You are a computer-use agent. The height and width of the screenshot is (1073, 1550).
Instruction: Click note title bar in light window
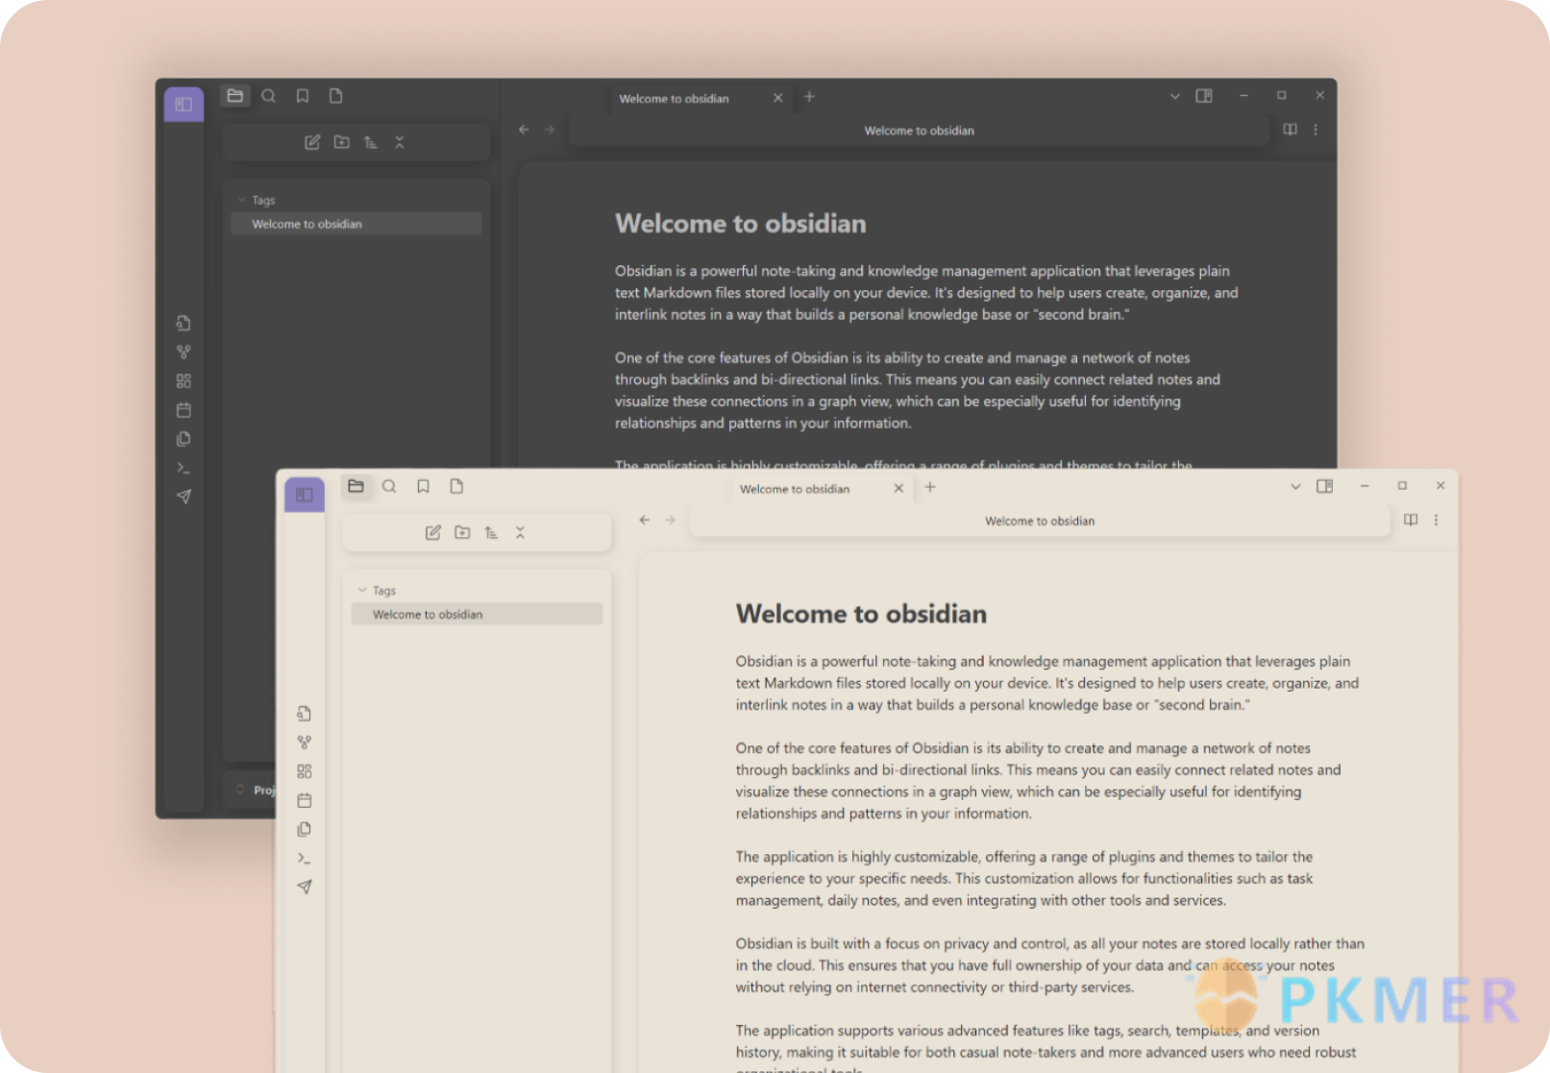[1040, 521]
